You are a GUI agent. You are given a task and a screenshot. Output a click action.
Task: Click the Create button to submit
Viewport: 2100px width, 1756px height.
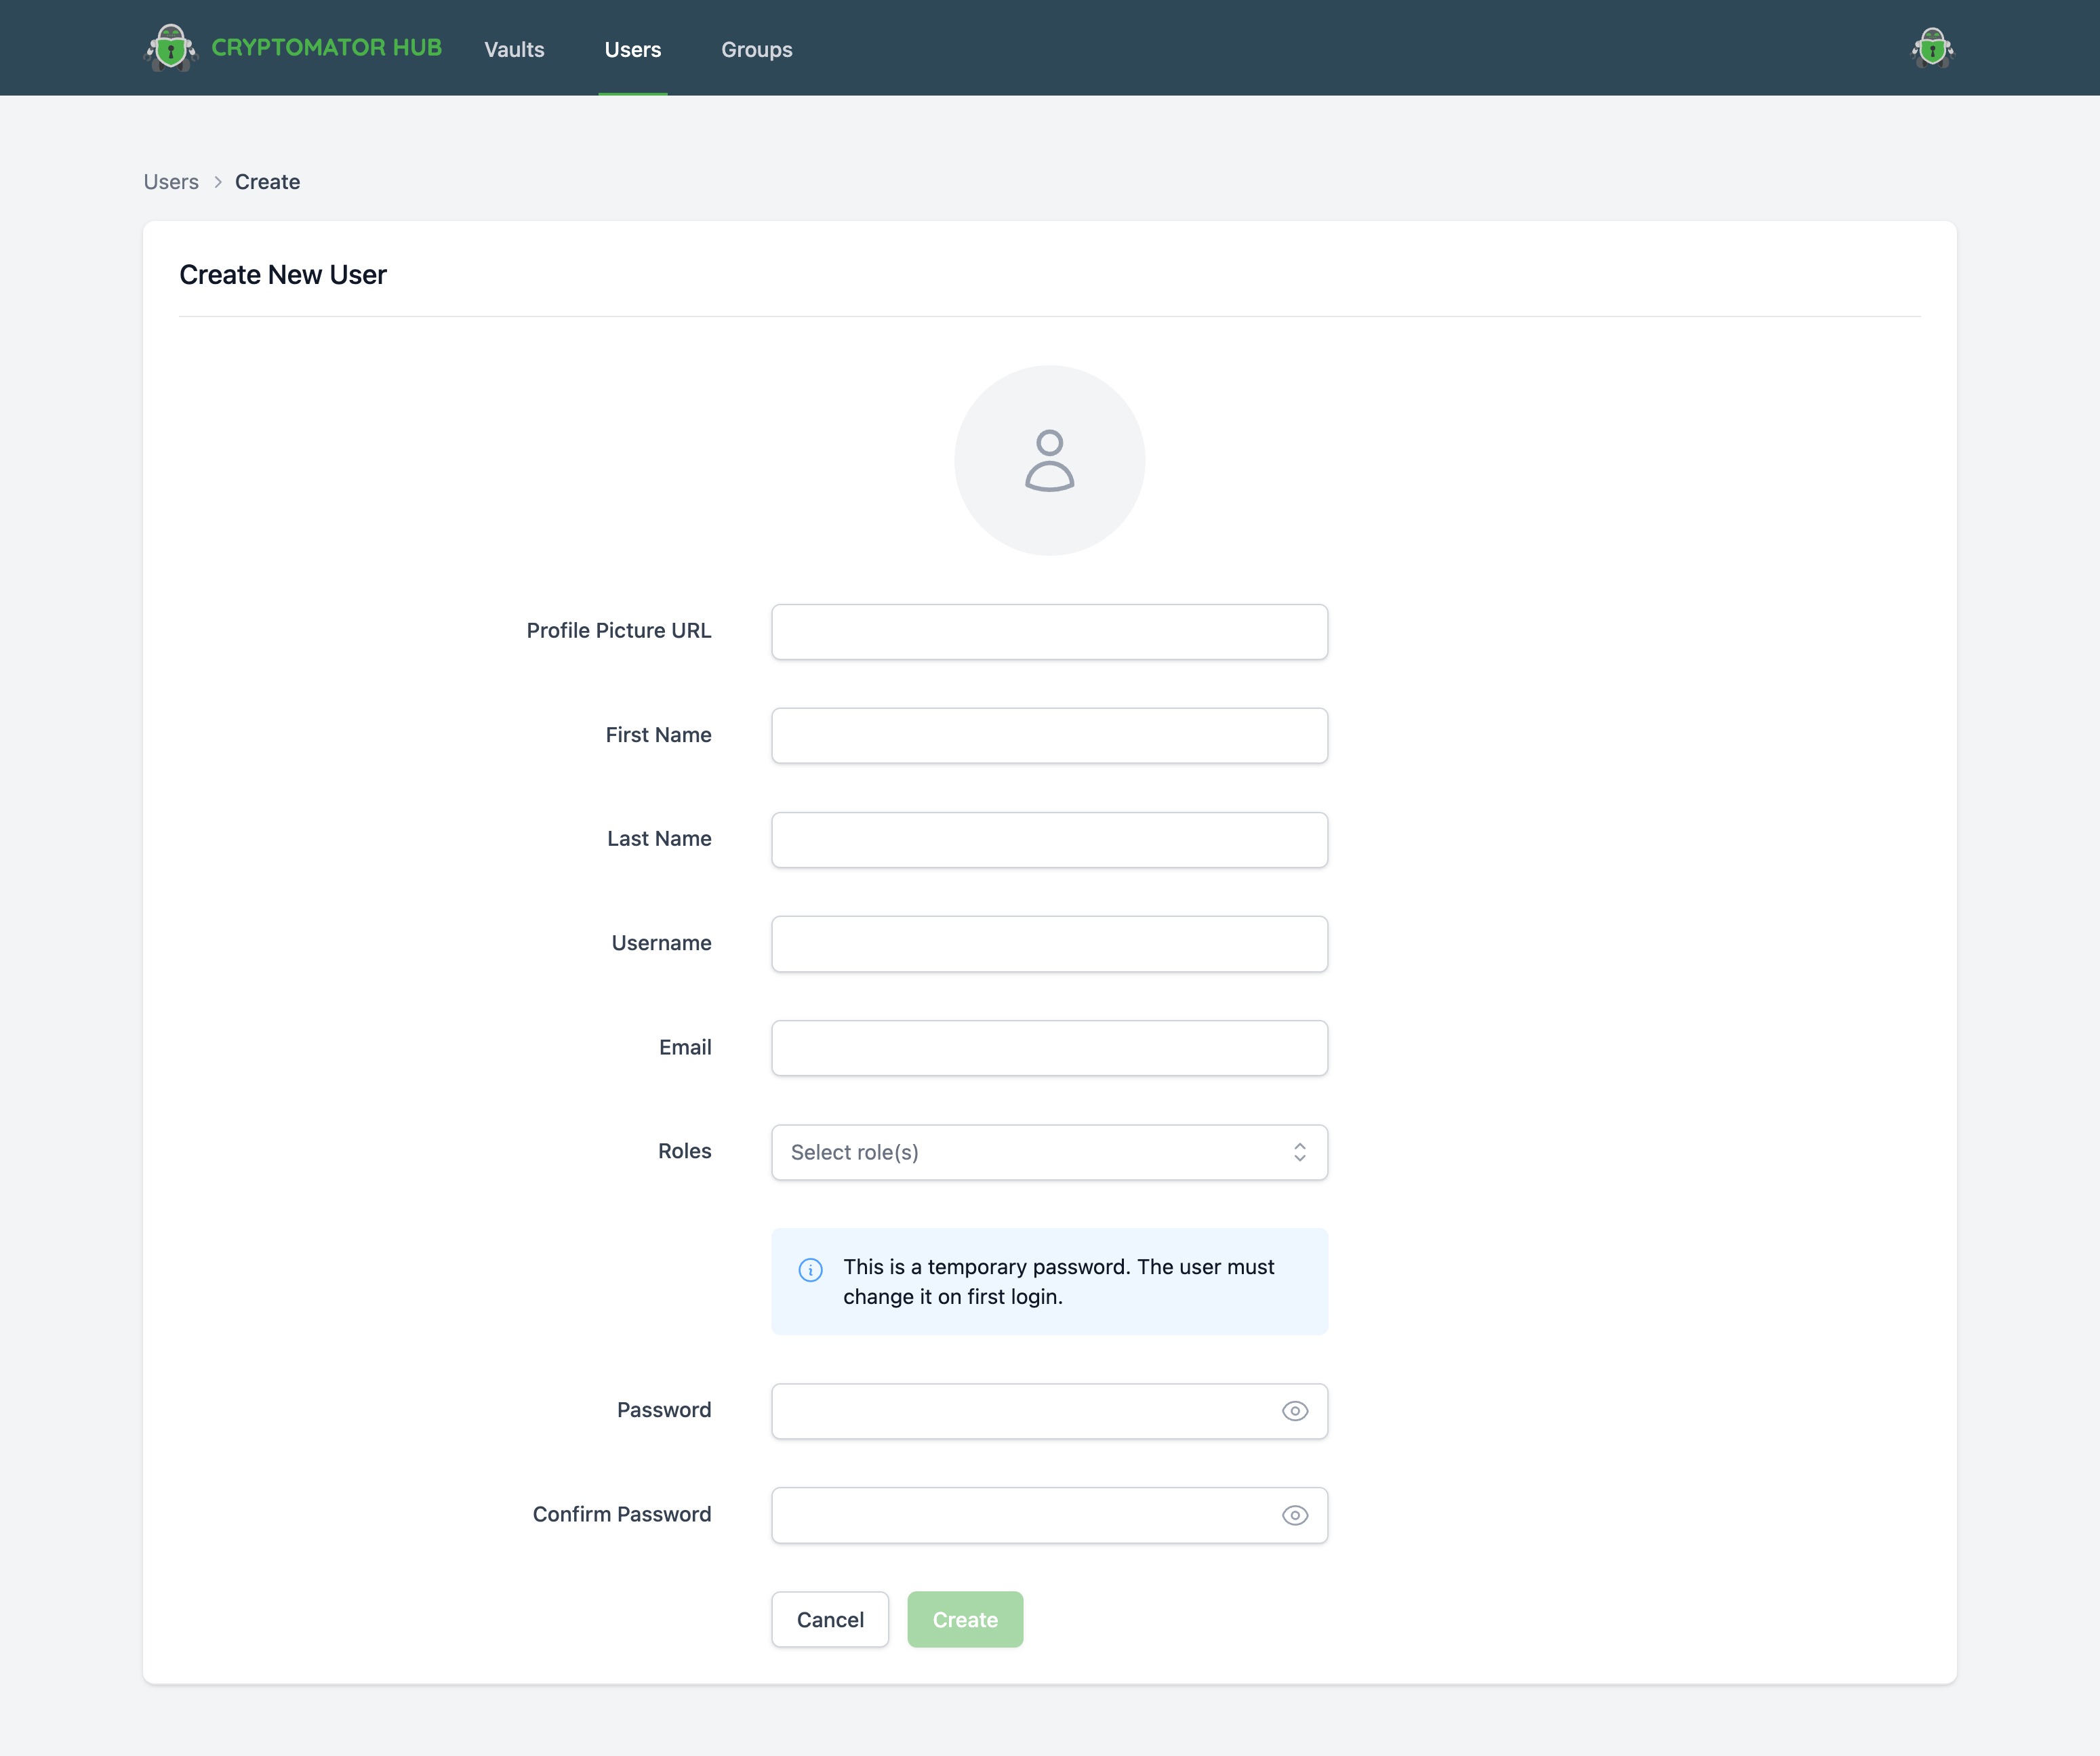pos(964,1619)
